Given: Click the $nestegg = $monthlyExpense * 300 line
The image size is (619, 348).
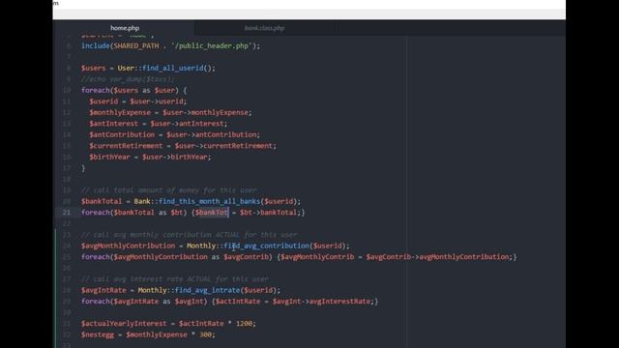Looking at the screenshot, I should click(x=148, y=334).
